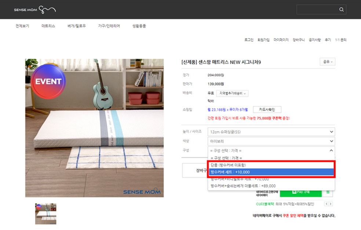This screenshot has height=230, width=361.
Task: Select 방수커버+숨쉬는베개 더블세트 +89,000 option
Action: (x=271, y=186)
